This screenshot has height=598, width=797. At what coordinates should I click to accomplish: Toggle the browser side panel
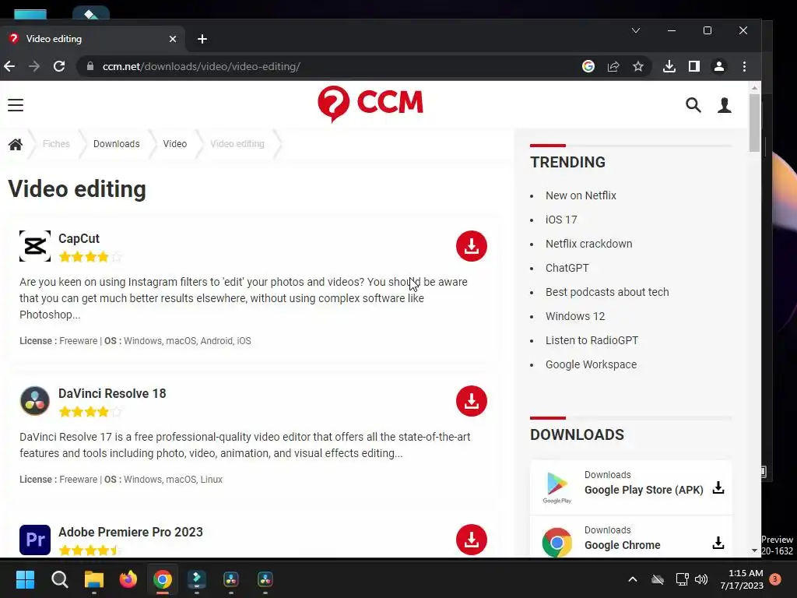pos(693,66)
